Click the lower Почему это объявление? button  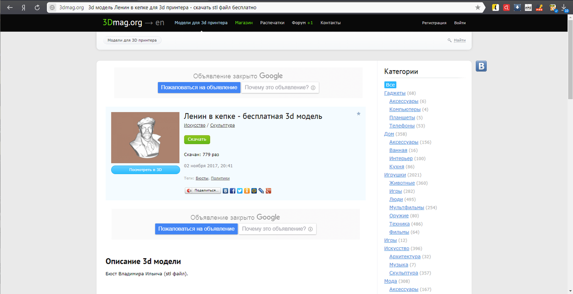[277, 229]
